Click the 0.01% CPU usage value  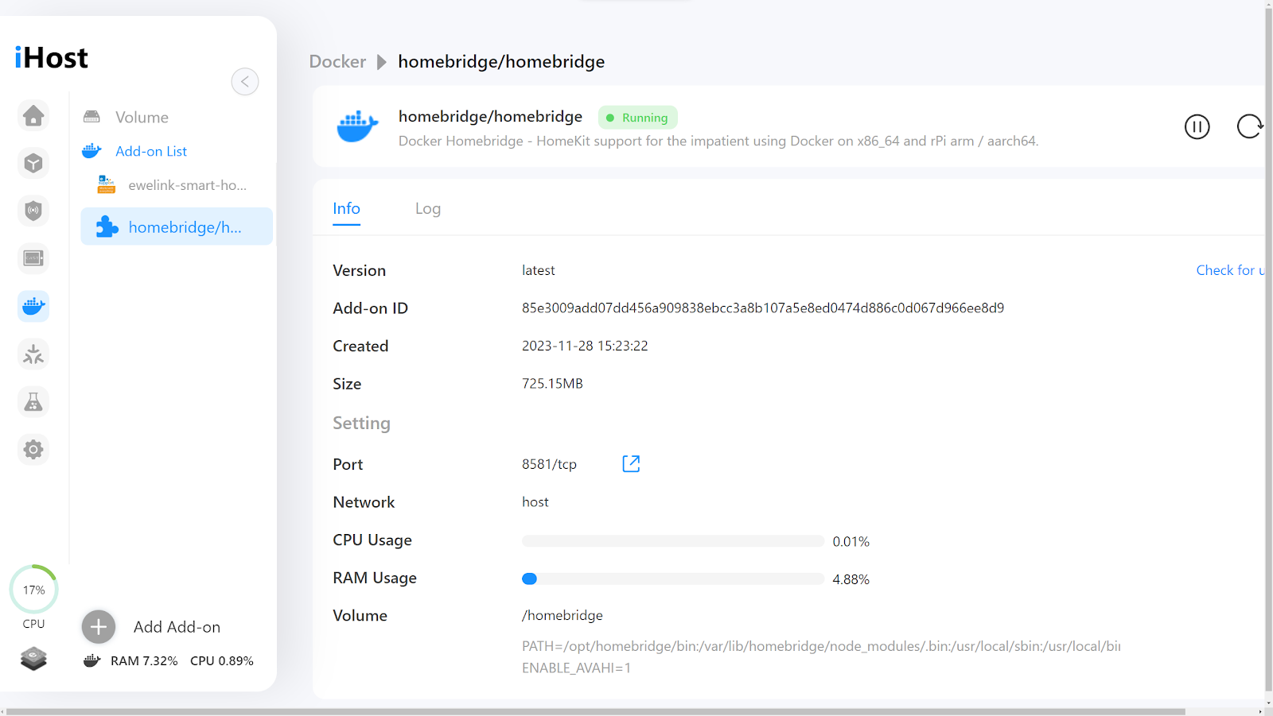[x=851, y=542]
